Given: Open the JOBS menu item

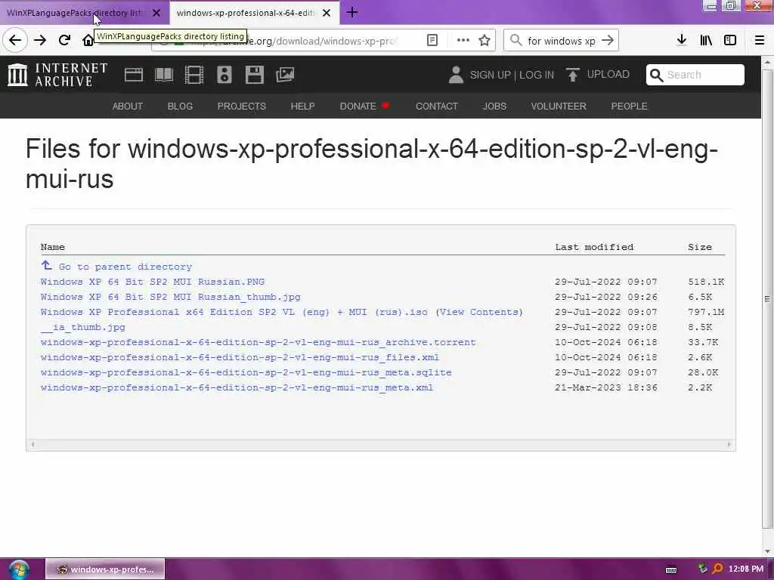Looking at the screenshot, I should click(494, 106).
